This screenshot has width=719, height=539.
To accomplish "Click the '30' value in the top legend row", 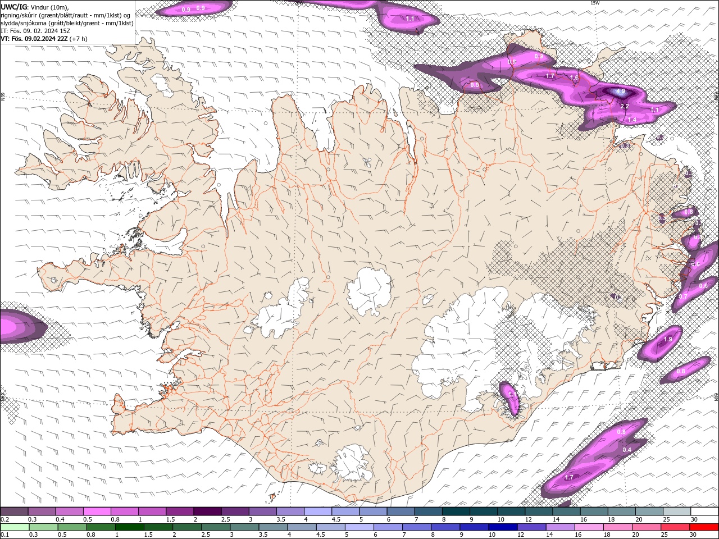I will pos(694,519).
